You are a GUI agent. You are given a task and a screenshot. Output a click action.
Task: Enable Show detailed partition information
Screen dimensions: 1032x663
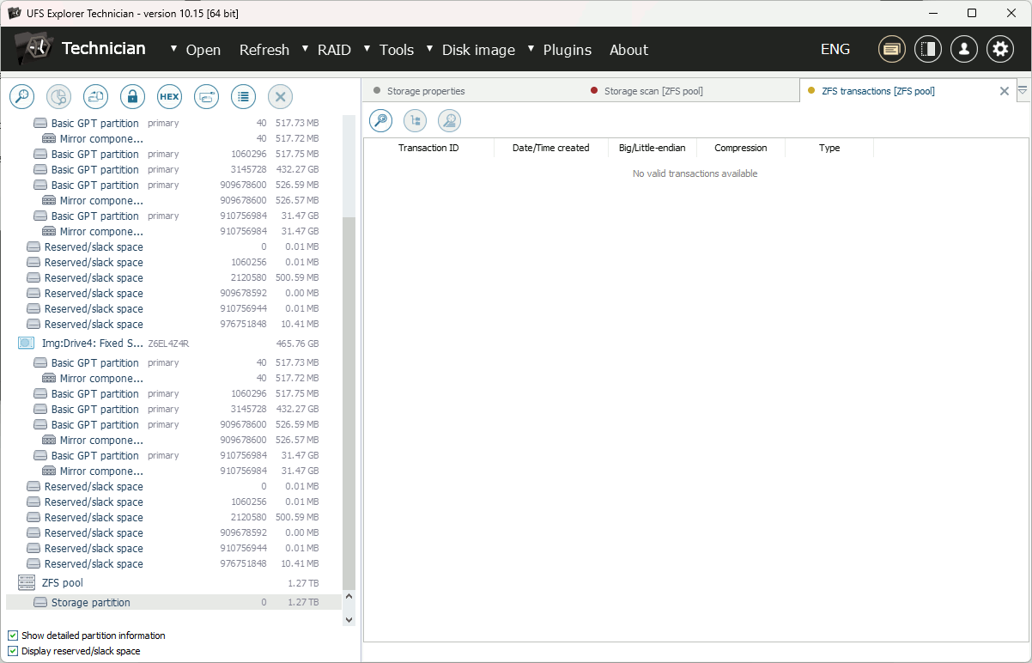[x=11, y=636]
